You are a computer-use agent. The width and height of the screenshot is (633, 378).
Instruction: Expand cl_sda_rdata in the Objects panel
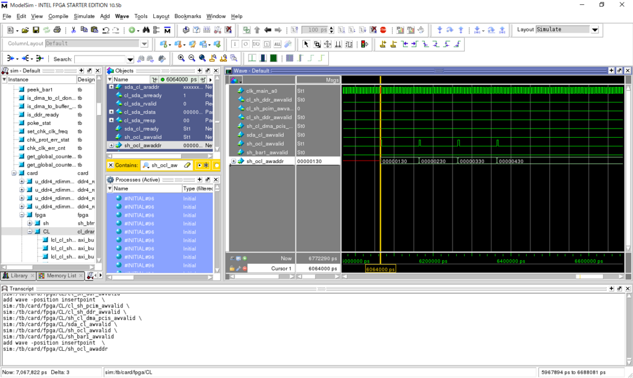point(111,112)
